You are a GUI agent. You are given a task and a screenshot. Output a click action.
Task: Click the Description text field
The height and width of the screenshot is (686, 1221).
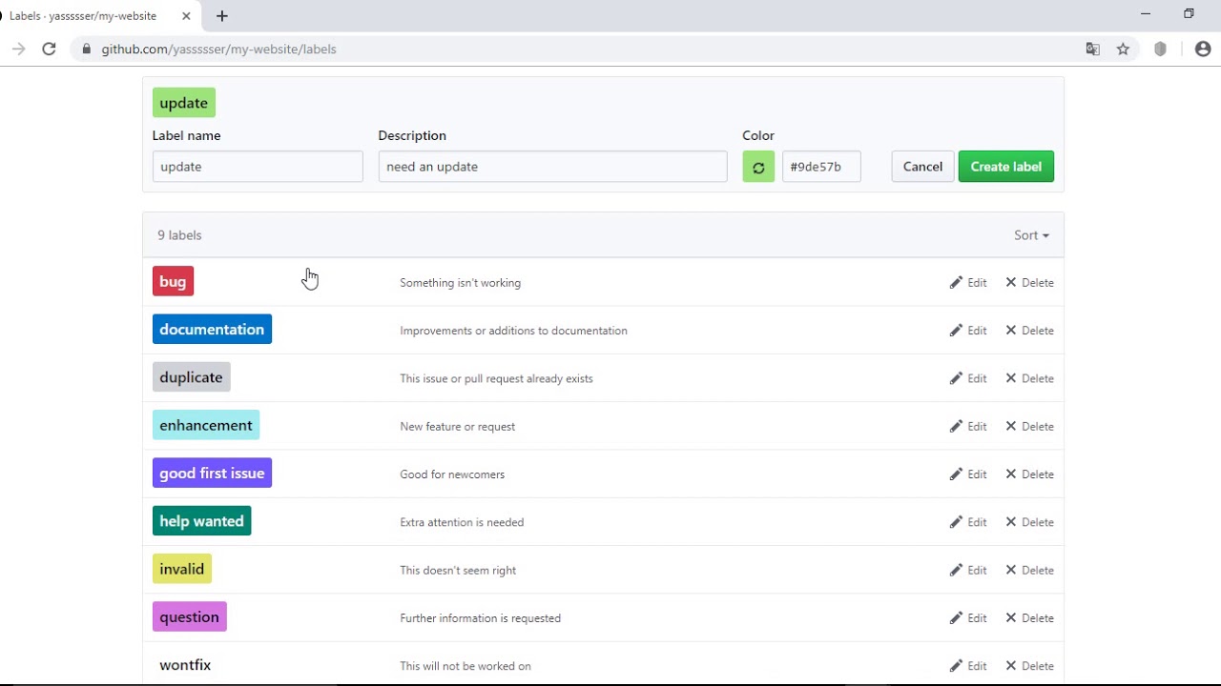tap(552, 167)
